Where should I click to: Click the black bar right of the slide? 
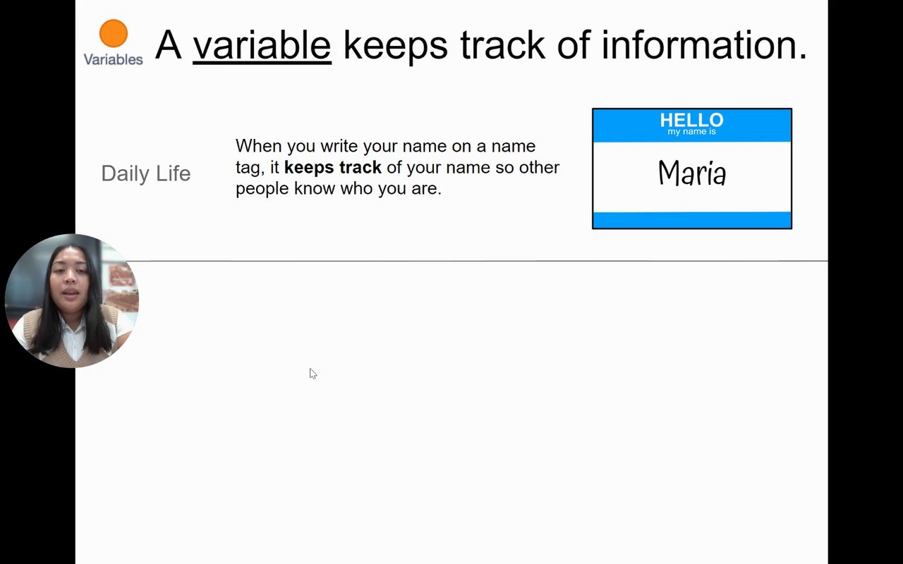865,282
